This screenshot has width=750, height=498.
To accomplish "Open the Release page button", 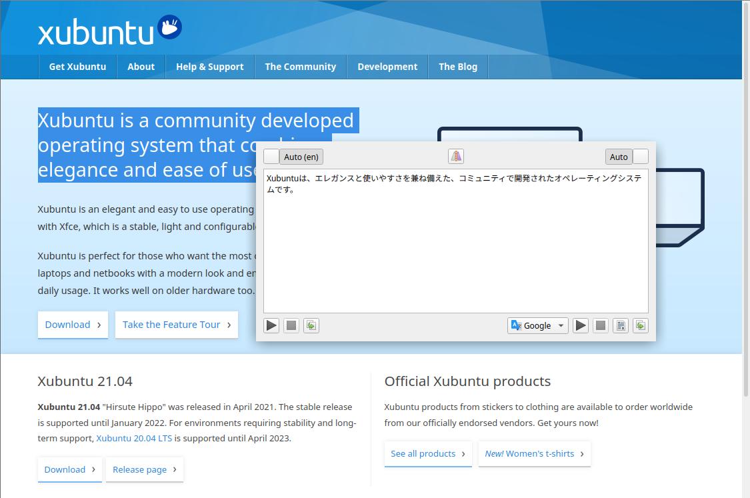I will coord(145,470).
